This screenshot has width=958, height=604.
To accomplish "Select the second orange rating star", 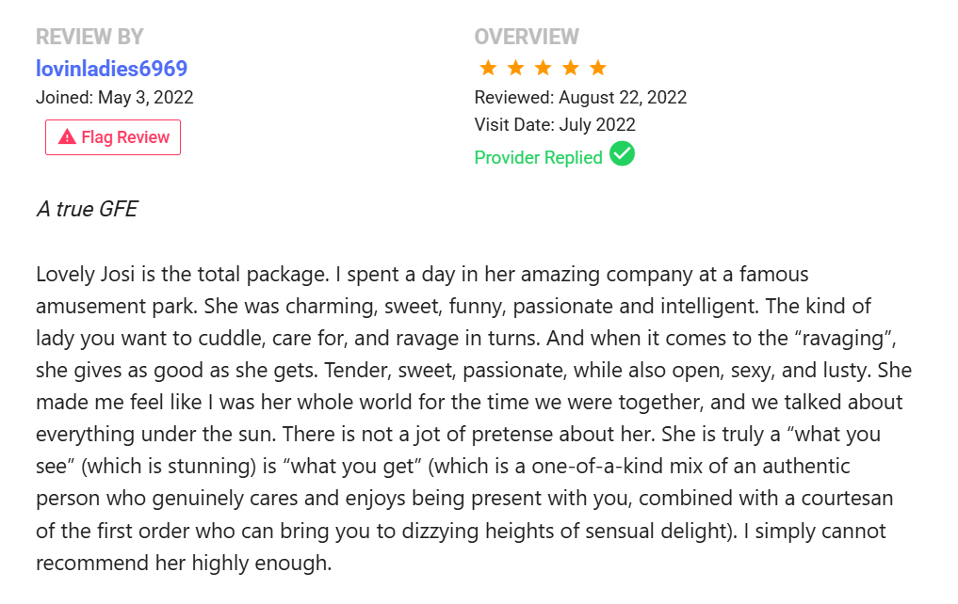I will (515, 68).
